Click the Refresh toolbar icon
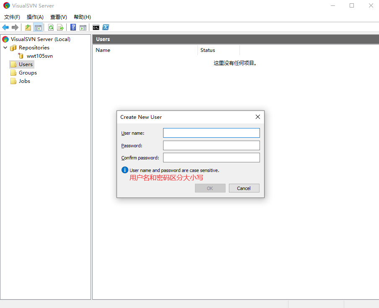Image resolution: width=379 pixels, height=308 pixels. 51,28
